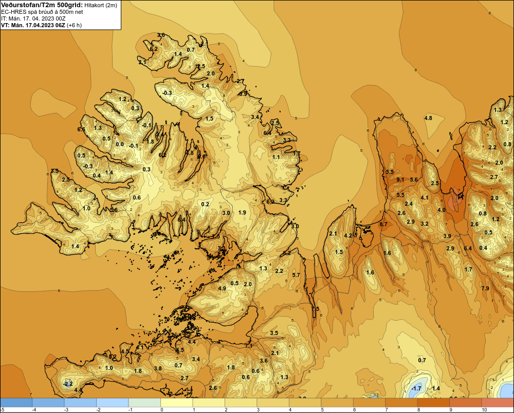Viewport: 514px width, 413px height.
Task: Click the '(+6 h)' forecast offset text
Action: click(x=74, y=26)
